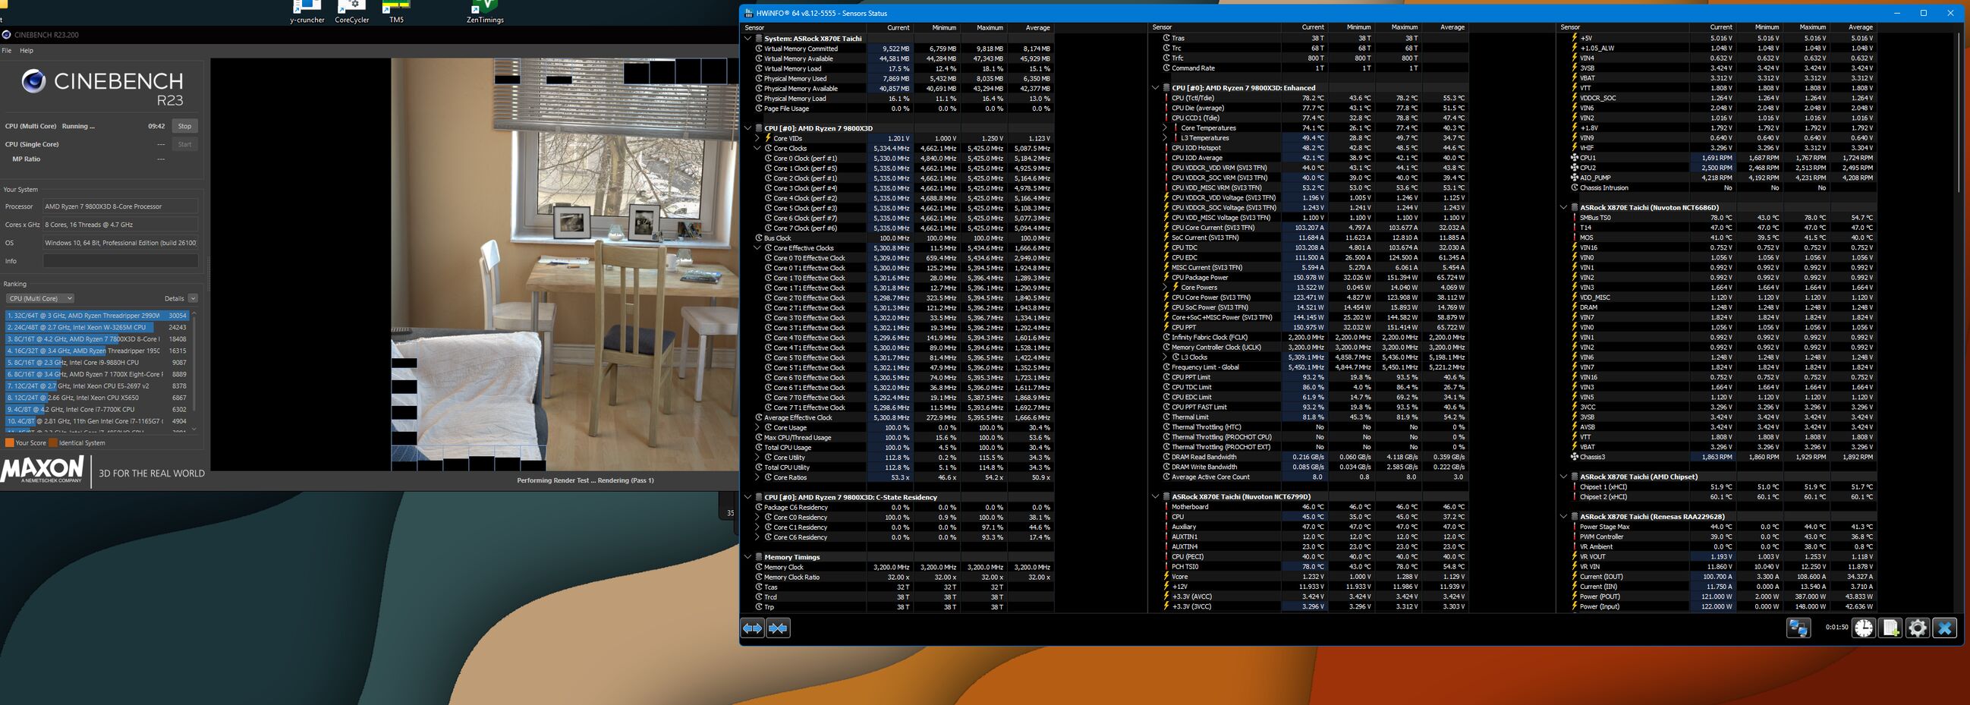Stop the running Multi Core test
Image resolution: width=1970 pixels, height=705 pixels.
[184, 126]
